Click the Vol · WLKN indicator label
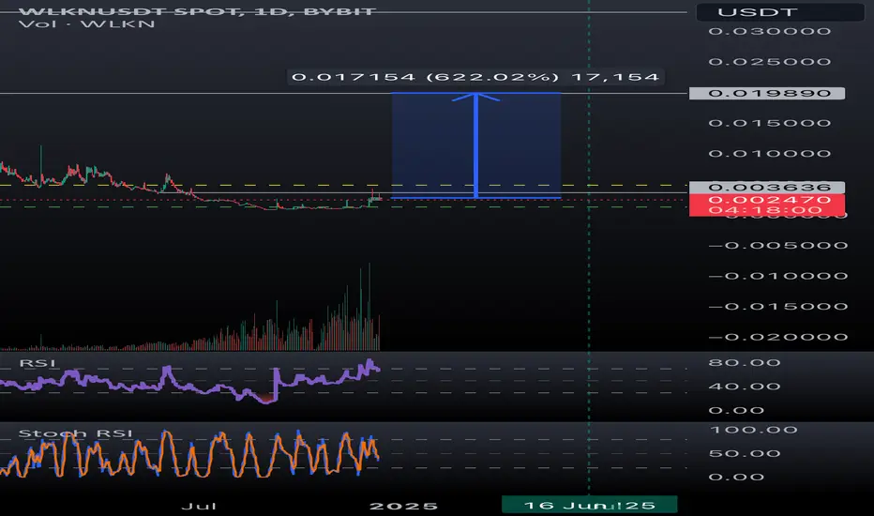Screen dimensions: 874x516 coord(86,24)
